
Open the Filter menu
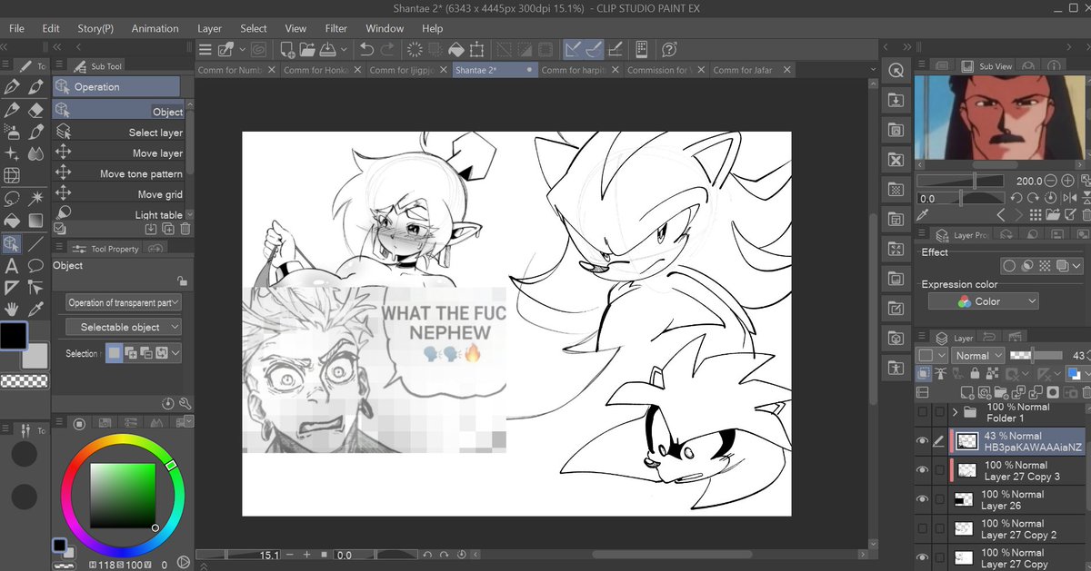tap(336, 28)
